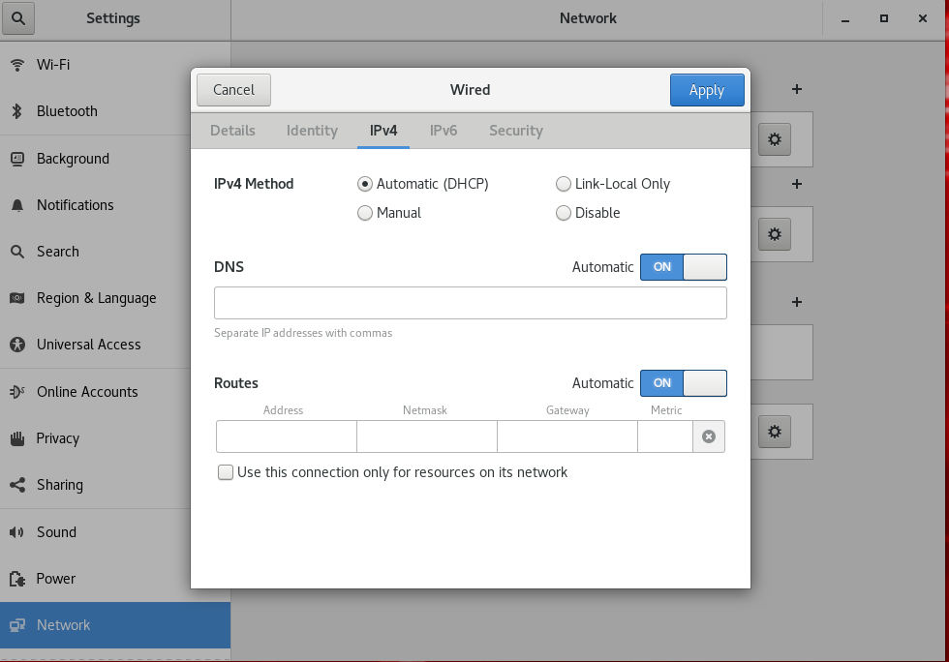Select Manual IPv4 method
949x662 pixels.
click(x=365, y=213)
